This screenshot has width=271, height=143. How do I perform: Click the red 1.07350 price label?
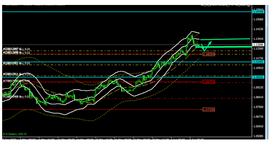click(x=208, y=110)
